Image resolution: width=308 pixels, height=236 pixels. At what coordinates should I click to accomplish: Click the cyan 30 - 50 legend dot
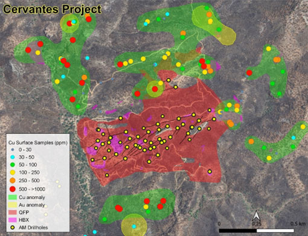tap(13, 157)
